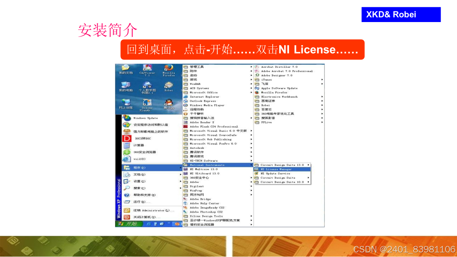Expand the Xilinx Design Tools submenu arrow
Screen dimensions: 457x257
point(251,216)
